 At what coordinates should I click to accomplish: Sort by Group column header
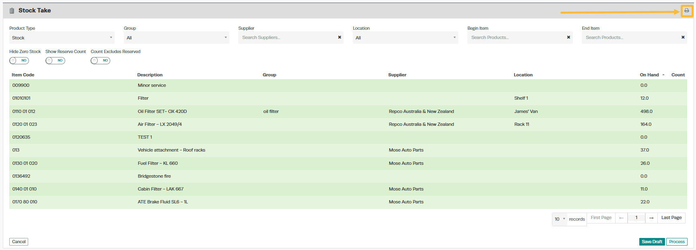[x=270, y=75]
